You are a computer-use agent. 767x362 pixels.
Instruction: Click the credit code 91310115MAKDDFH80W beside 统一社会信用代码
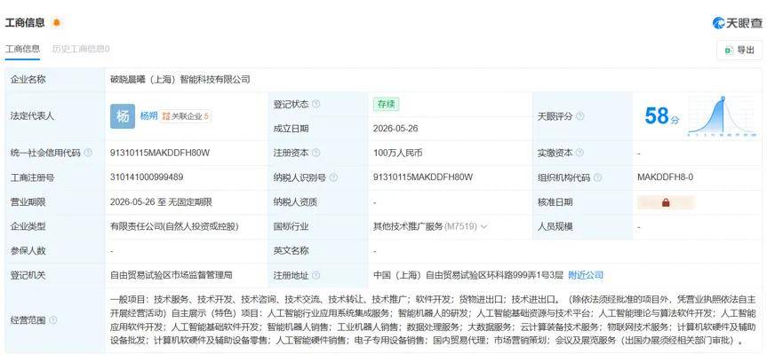(x=160, y=153)
